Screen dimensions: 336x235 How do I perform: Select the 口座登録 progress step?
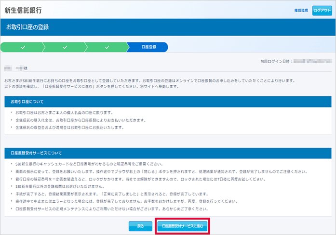click(148, 47)
